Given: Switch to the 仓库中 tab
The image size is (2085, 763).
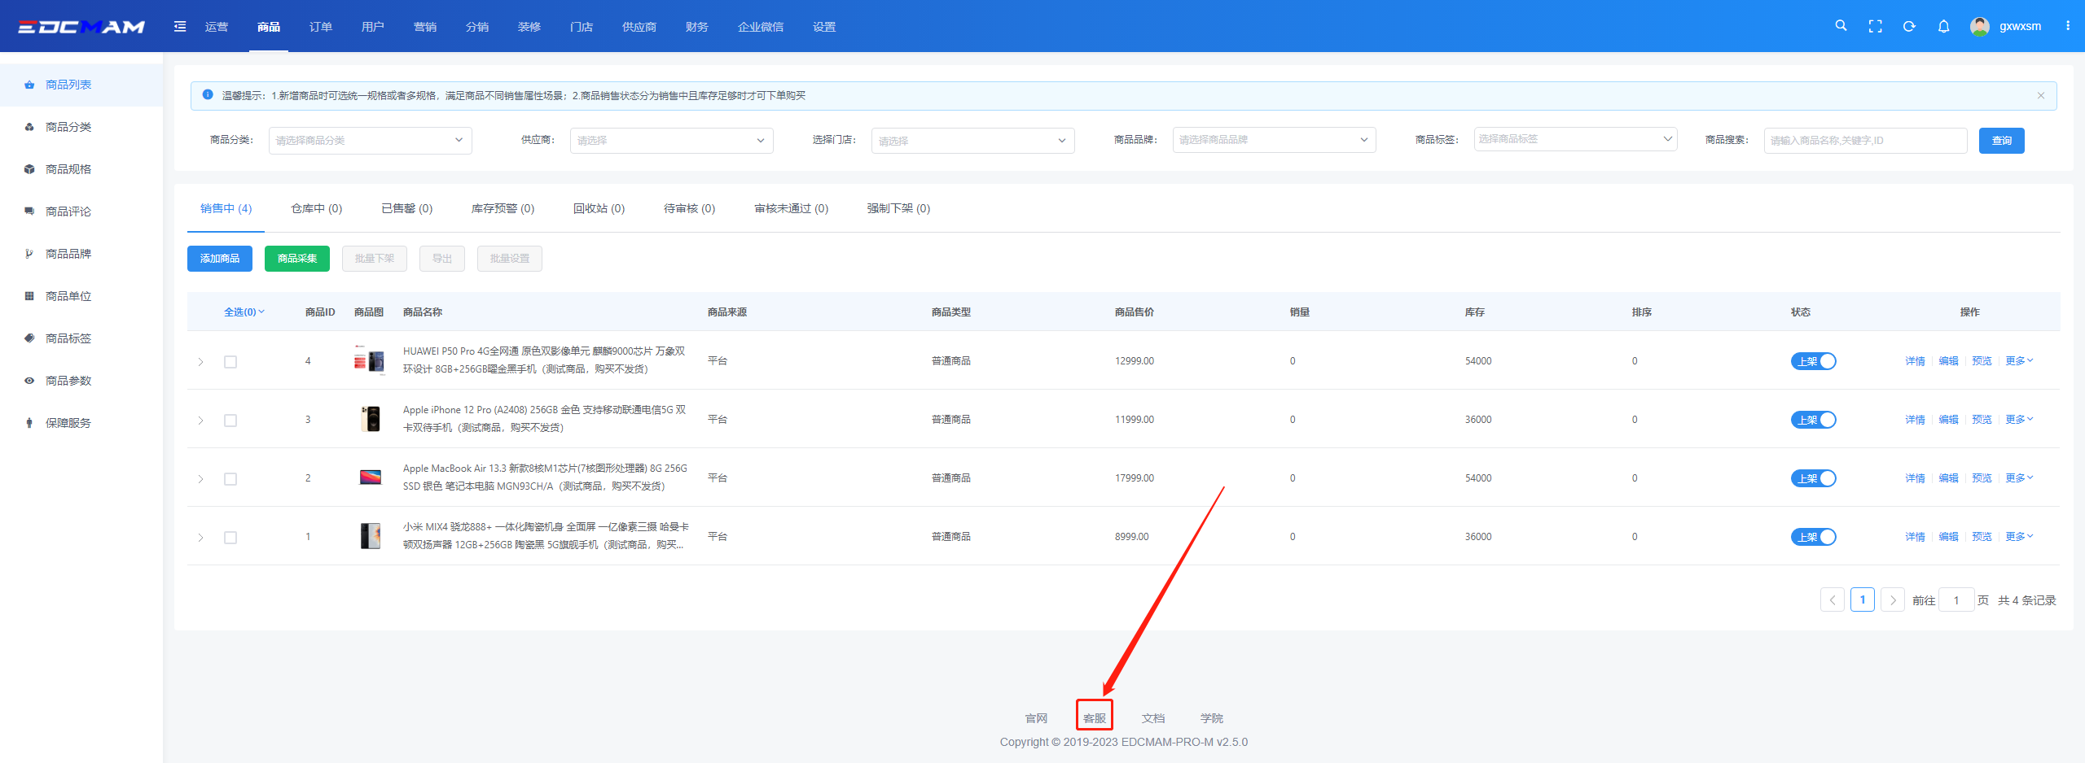Looking at the screenshot, I should [x=316, y=209].
